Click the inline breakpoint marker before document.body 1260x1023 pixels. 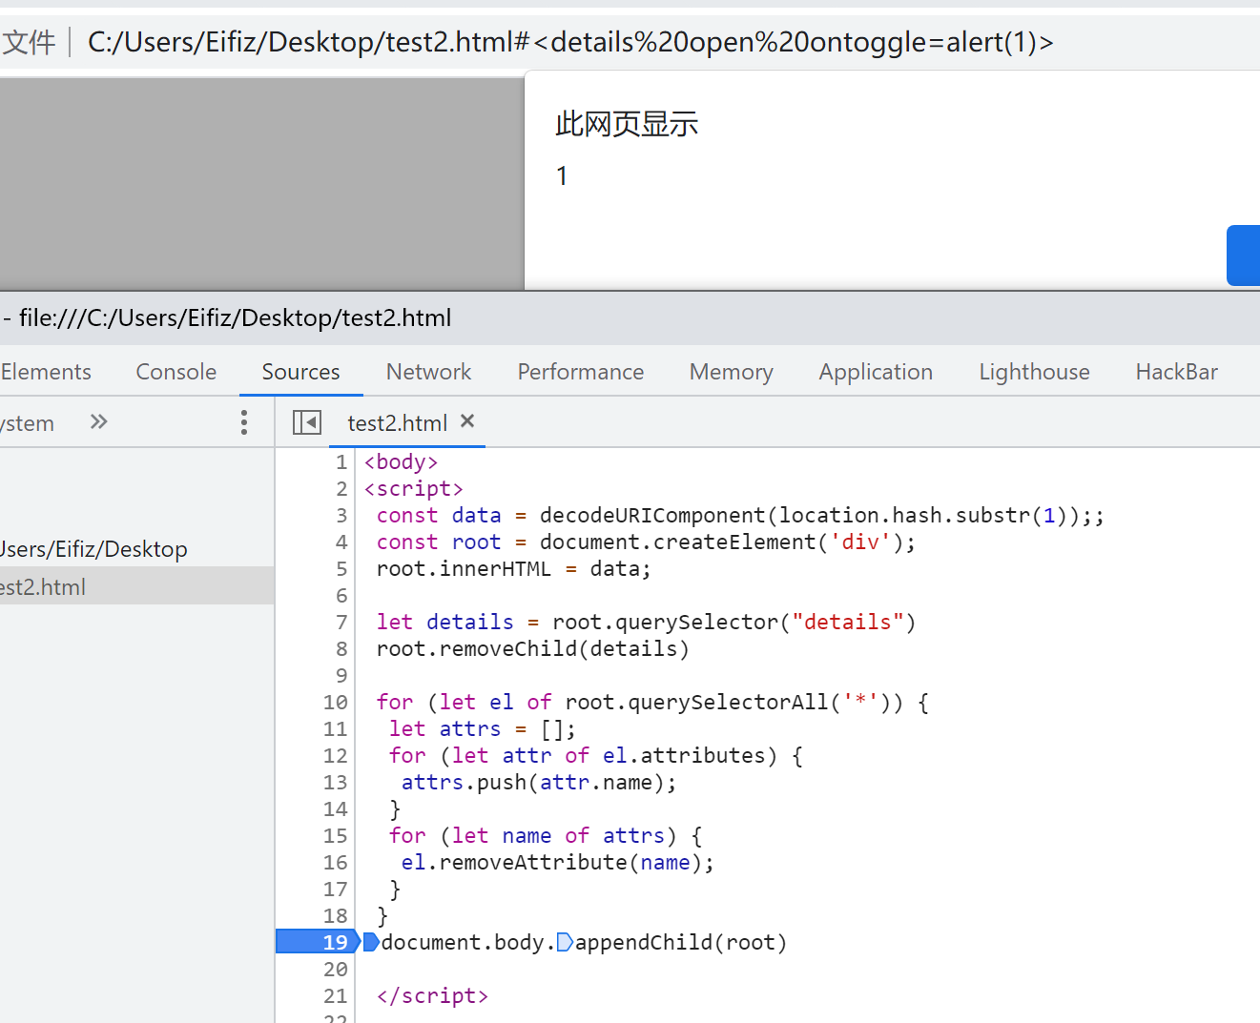point(371,943)
